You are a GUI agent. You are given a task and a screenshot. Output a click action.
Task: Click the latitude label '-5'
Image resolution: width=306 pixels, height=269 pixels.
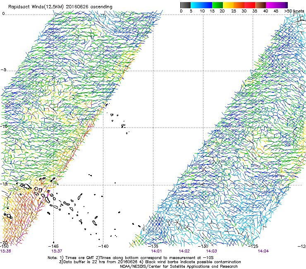coord(3,70)
